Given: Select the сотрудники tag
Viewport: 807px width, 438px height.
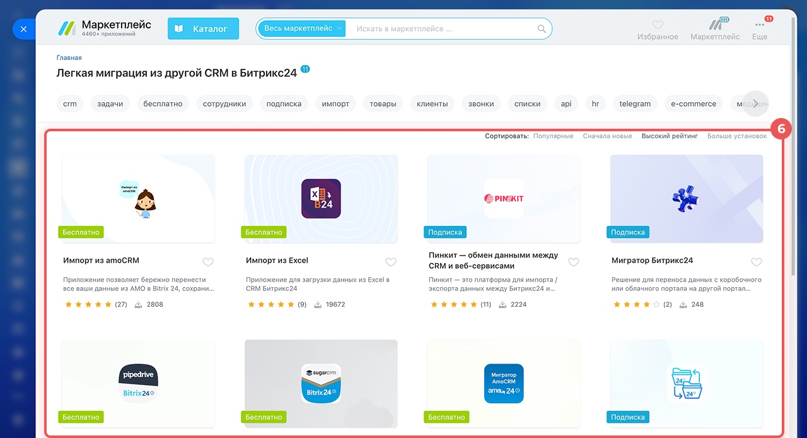Looking at the screenshot, I should [224, 104].
